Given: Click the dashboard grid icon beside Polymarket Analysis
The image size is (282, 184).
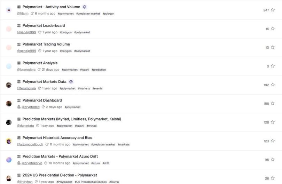Looking at the screenshot, I should click(x=19, y=63).
